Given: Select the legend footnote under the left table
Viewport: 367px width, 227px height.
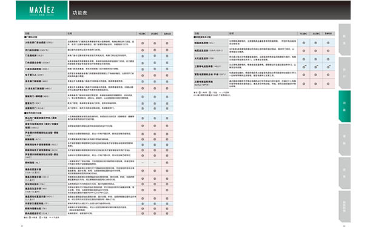Looking at the screenshot, I should coord(42,217).
